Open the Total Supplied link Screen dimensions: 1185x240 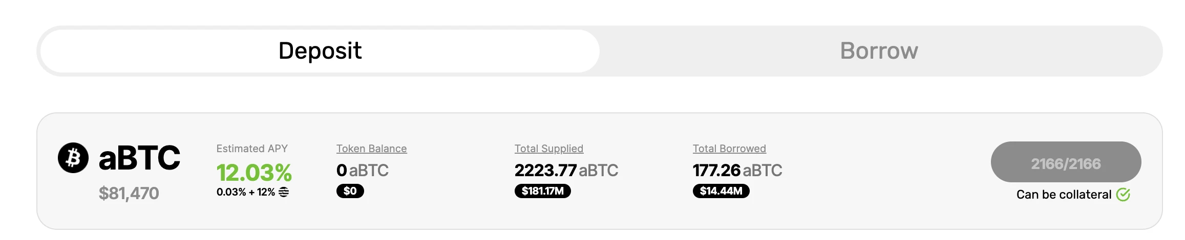coord(548,149)
